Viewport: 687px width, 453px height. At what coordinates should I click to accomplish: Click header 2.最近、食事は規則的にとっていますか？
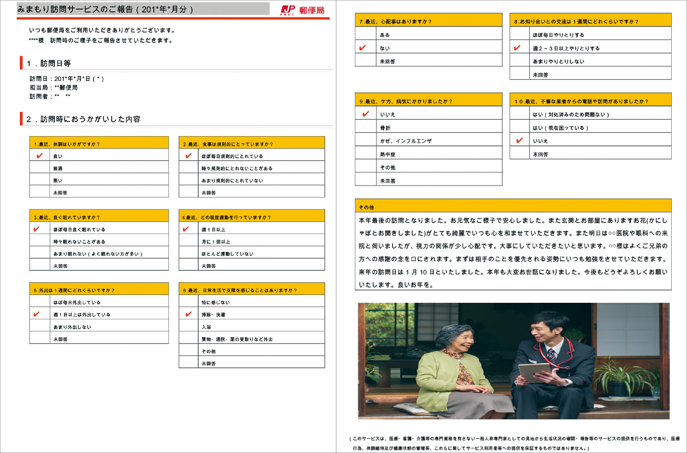coord(252,143)
